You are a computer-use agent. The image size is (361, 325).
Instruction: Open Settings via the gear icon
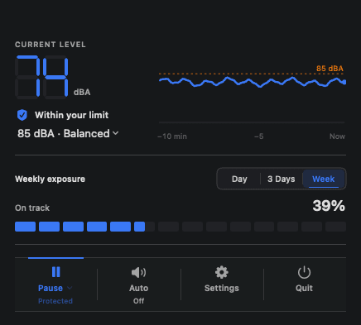tap(222, 272)
